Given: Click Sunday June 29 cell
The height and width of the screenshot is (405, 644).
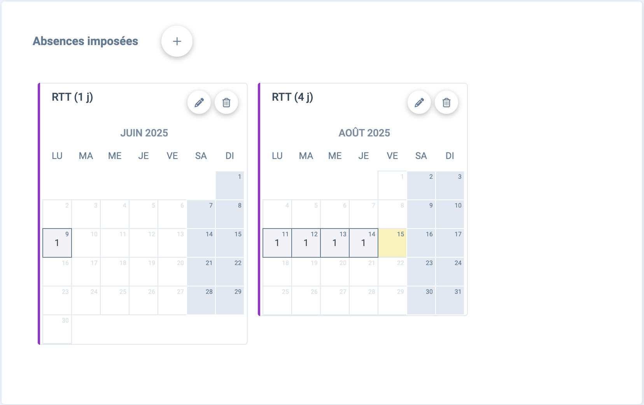Looking at the screenshot, I should (x=230, y=300).
